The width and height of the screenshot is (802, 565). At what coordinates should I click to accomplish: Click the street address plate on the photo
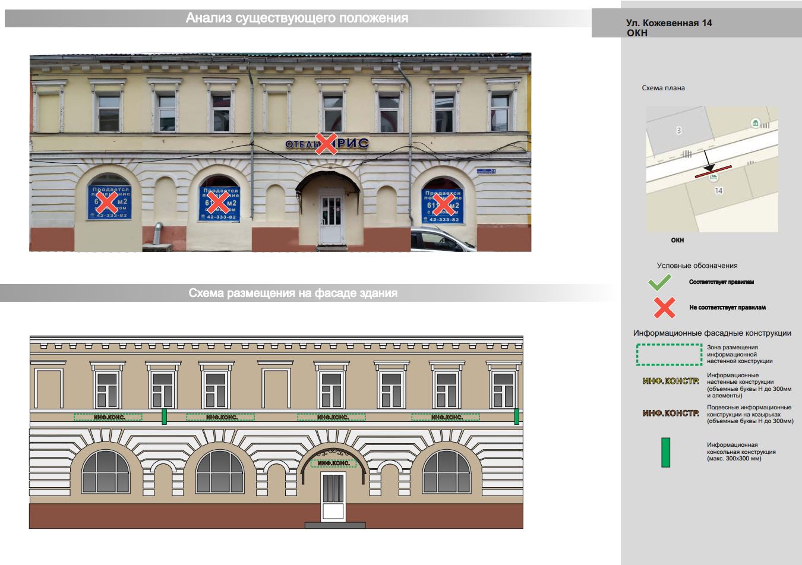(x=485, y=171)
